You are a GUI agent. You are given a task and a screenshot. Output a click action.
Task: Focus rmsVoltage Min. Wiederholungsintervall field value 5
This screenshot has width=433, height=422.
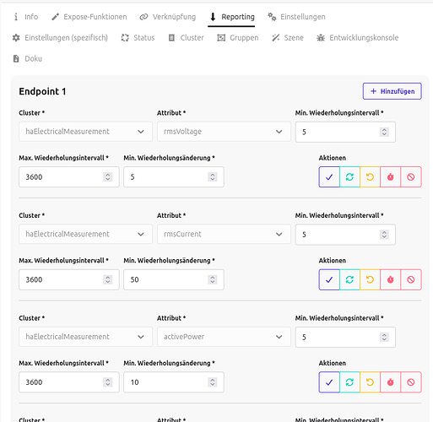coord(345,132)
